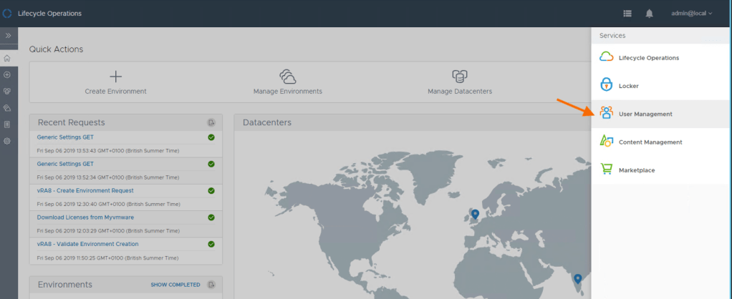Choose User Management service

pyautogui.click(x=645, y=114)
